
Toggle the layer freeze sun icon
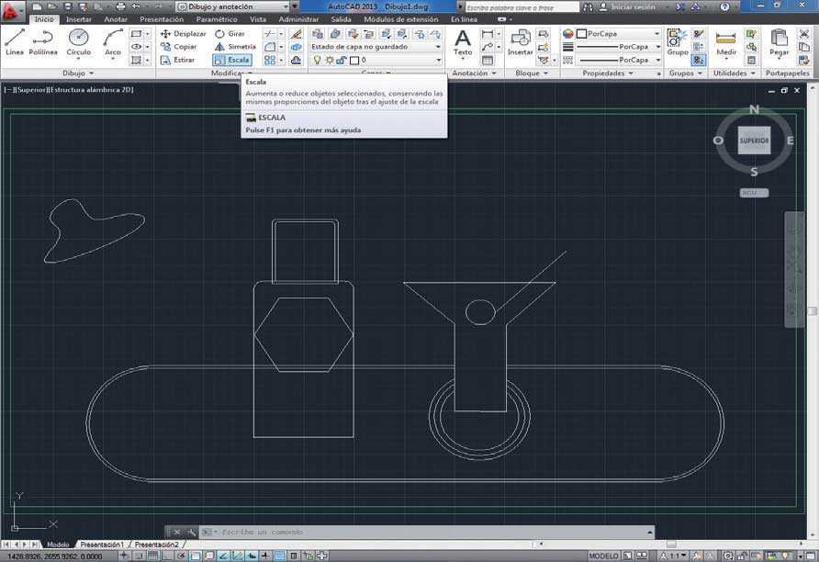(330, 60)
